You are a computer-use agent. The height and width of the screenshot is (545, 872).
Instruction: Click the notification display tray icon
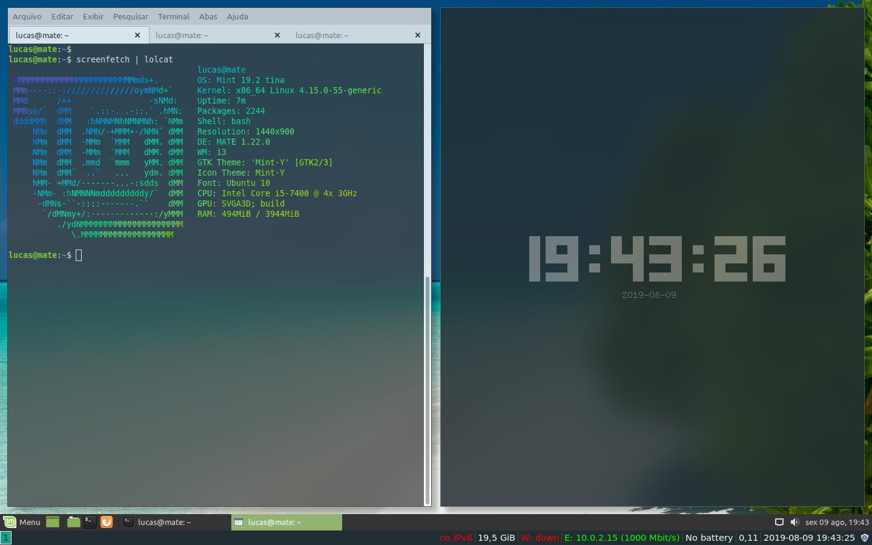click(779, 522)
